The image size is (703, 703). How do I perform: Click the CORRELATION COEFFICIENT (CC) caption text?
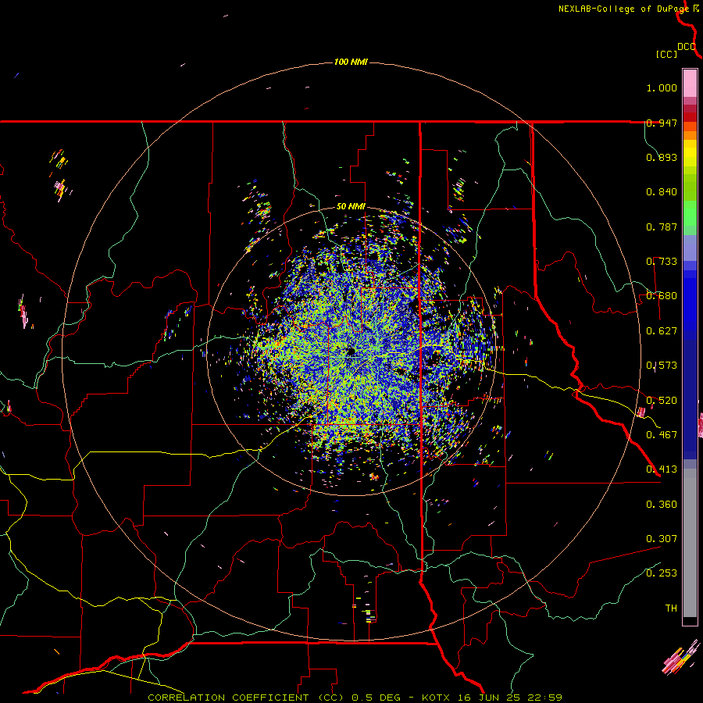246,698
